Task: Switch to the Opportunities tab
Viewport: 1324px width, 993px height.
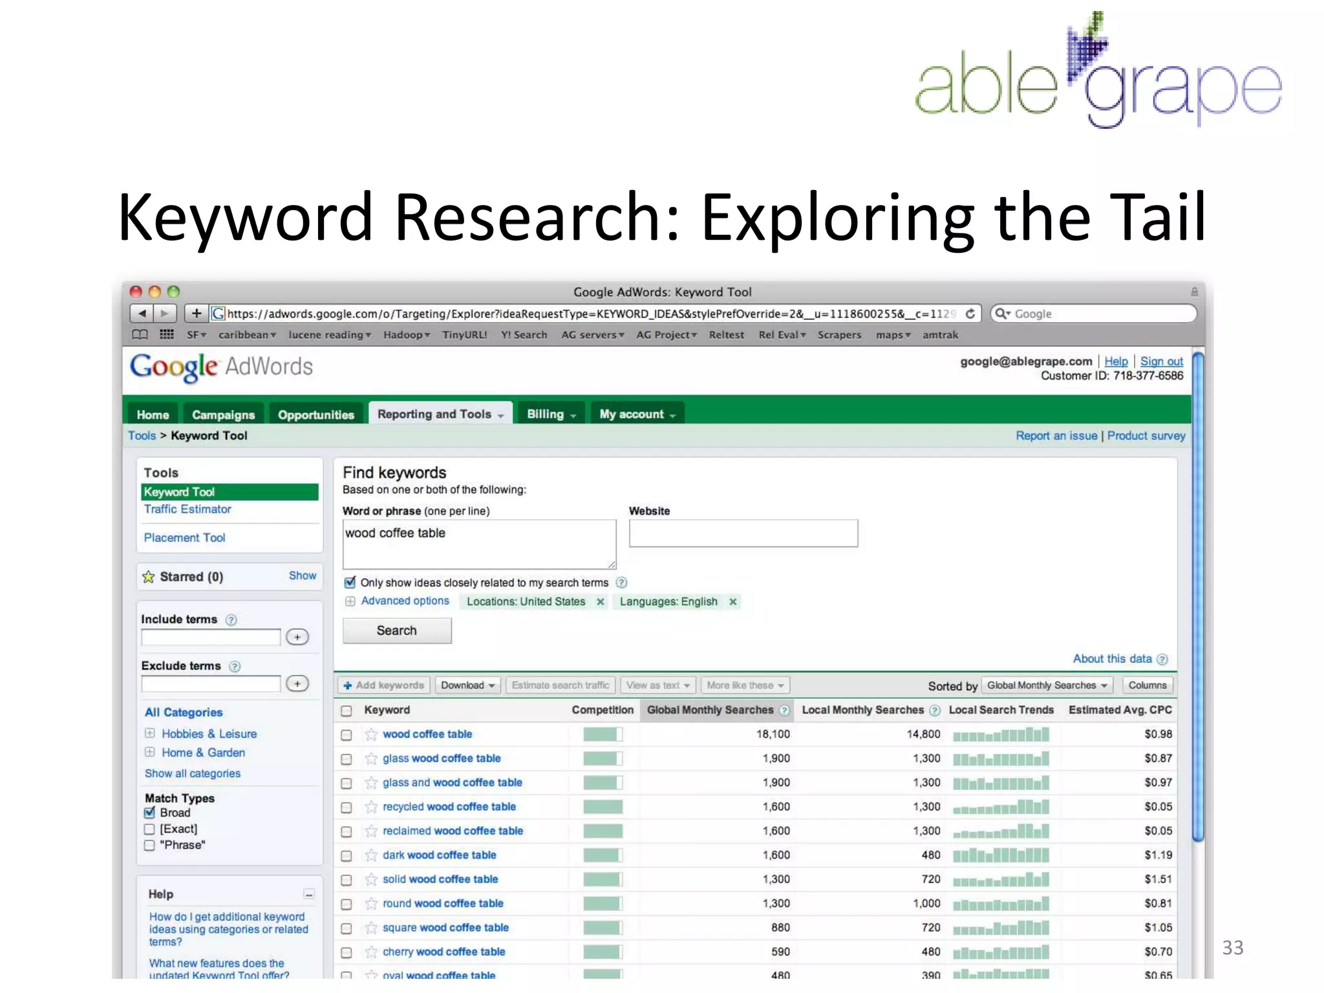Action: point(316,414)
